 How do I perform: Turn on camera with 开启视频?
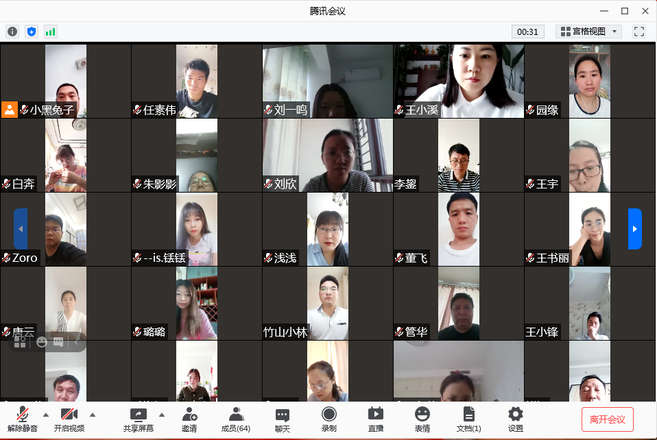point(69,419)
